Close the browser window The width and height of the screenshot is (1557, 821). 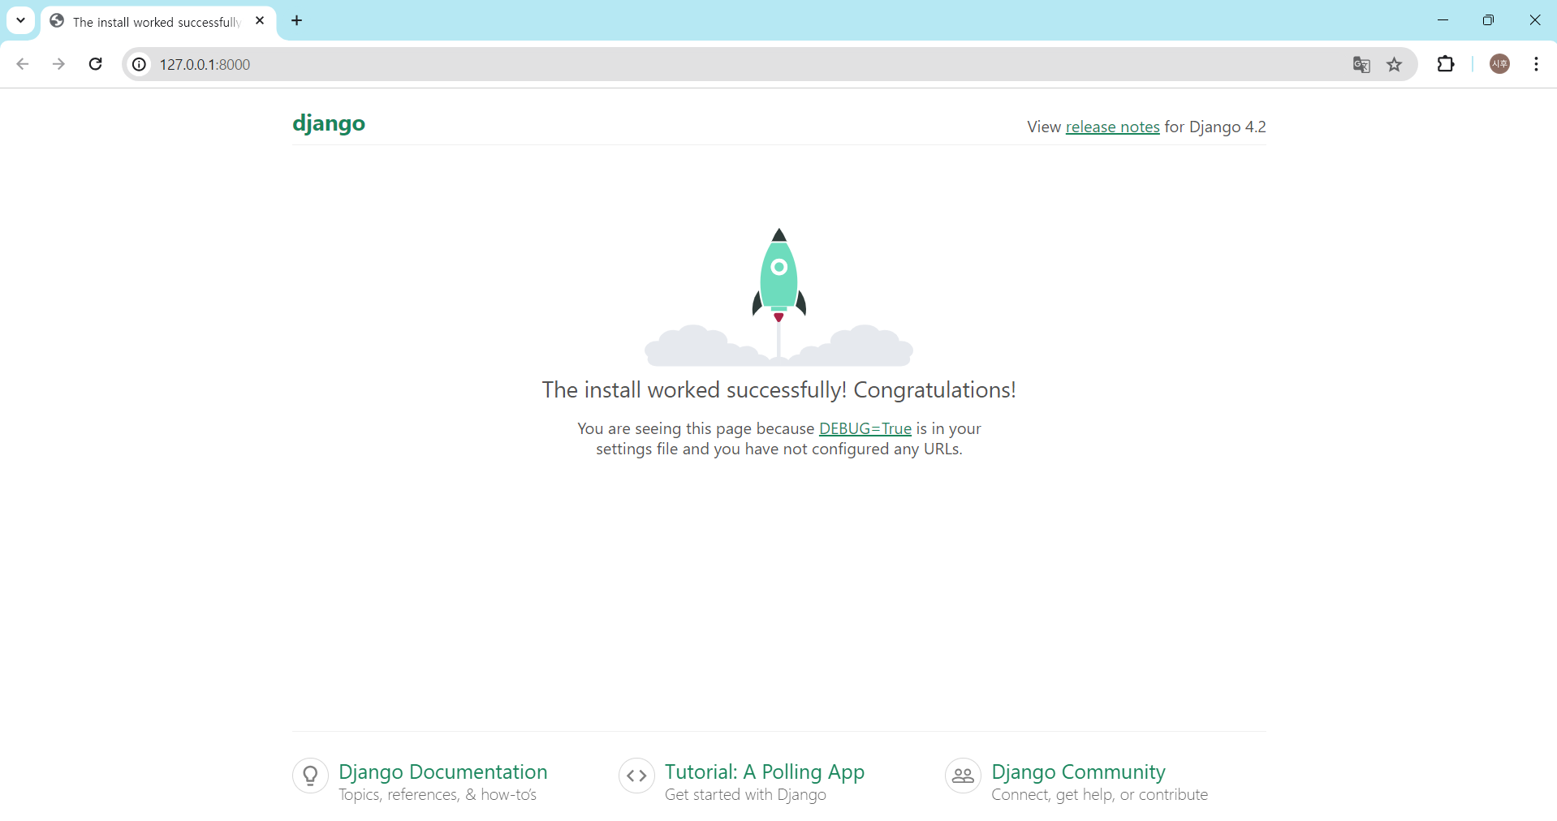pyautogui.click(x=1534, y=20)
